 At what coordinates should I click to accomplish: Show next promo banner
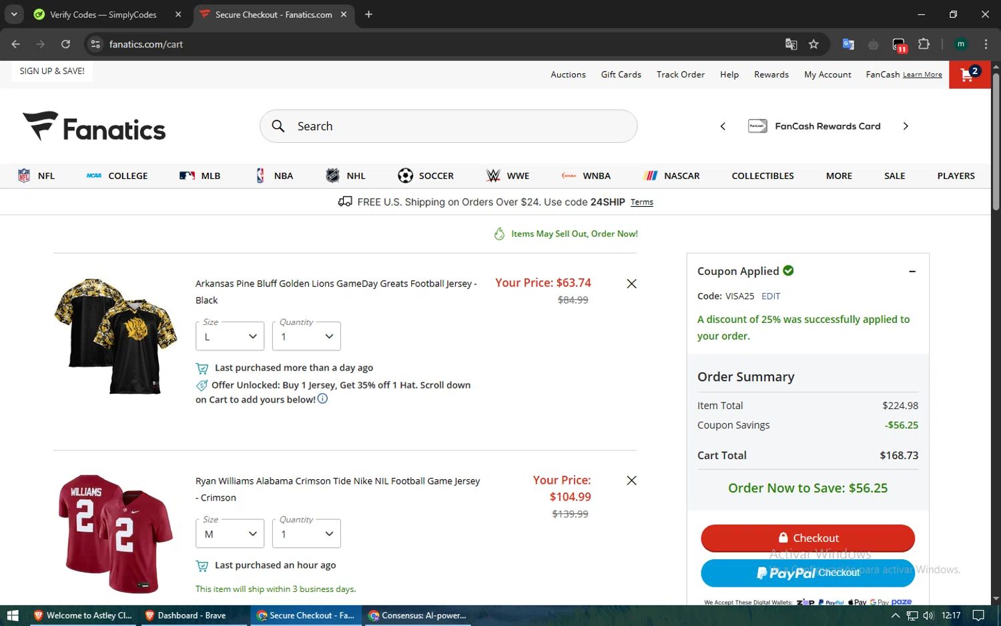point(906,126)
